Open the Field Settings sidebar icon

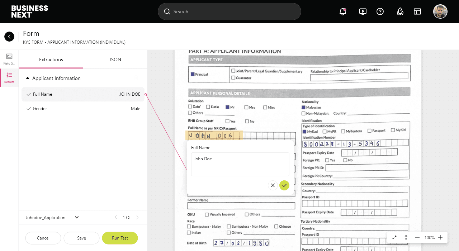9,59
